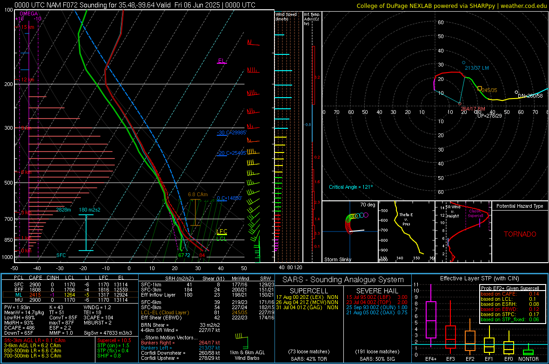The image size is (549, 364).
Task: Click the SFC-1km shear table row
Action: (208, 285)
